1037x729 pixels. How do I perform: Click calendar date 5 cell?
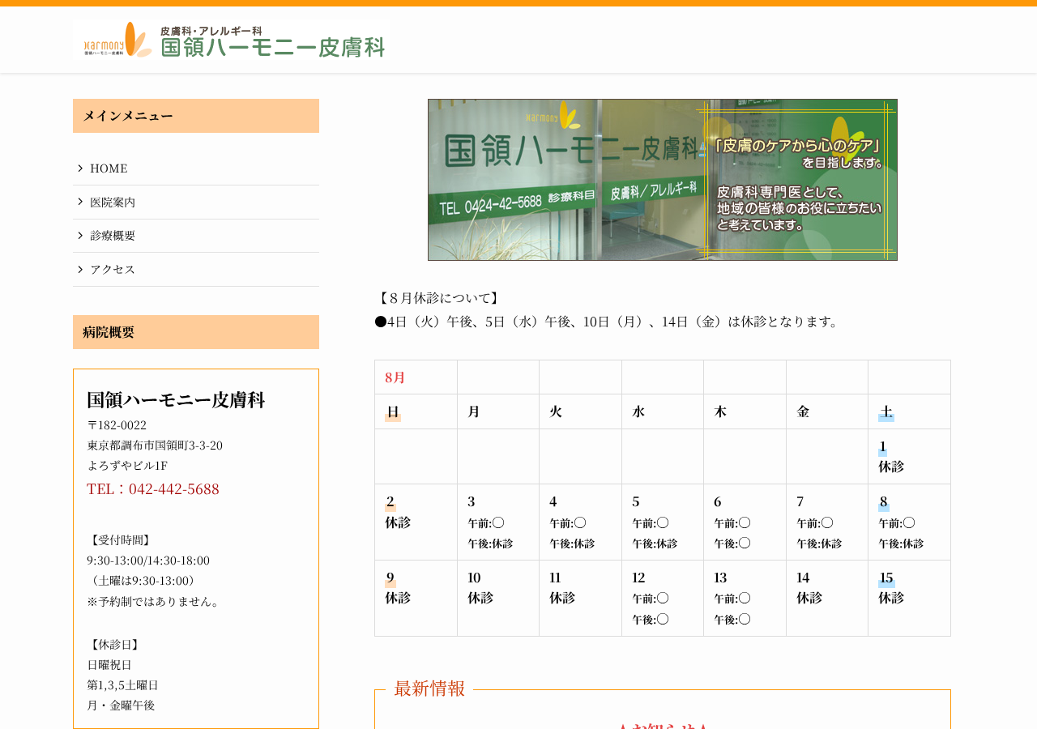point(663,522)
